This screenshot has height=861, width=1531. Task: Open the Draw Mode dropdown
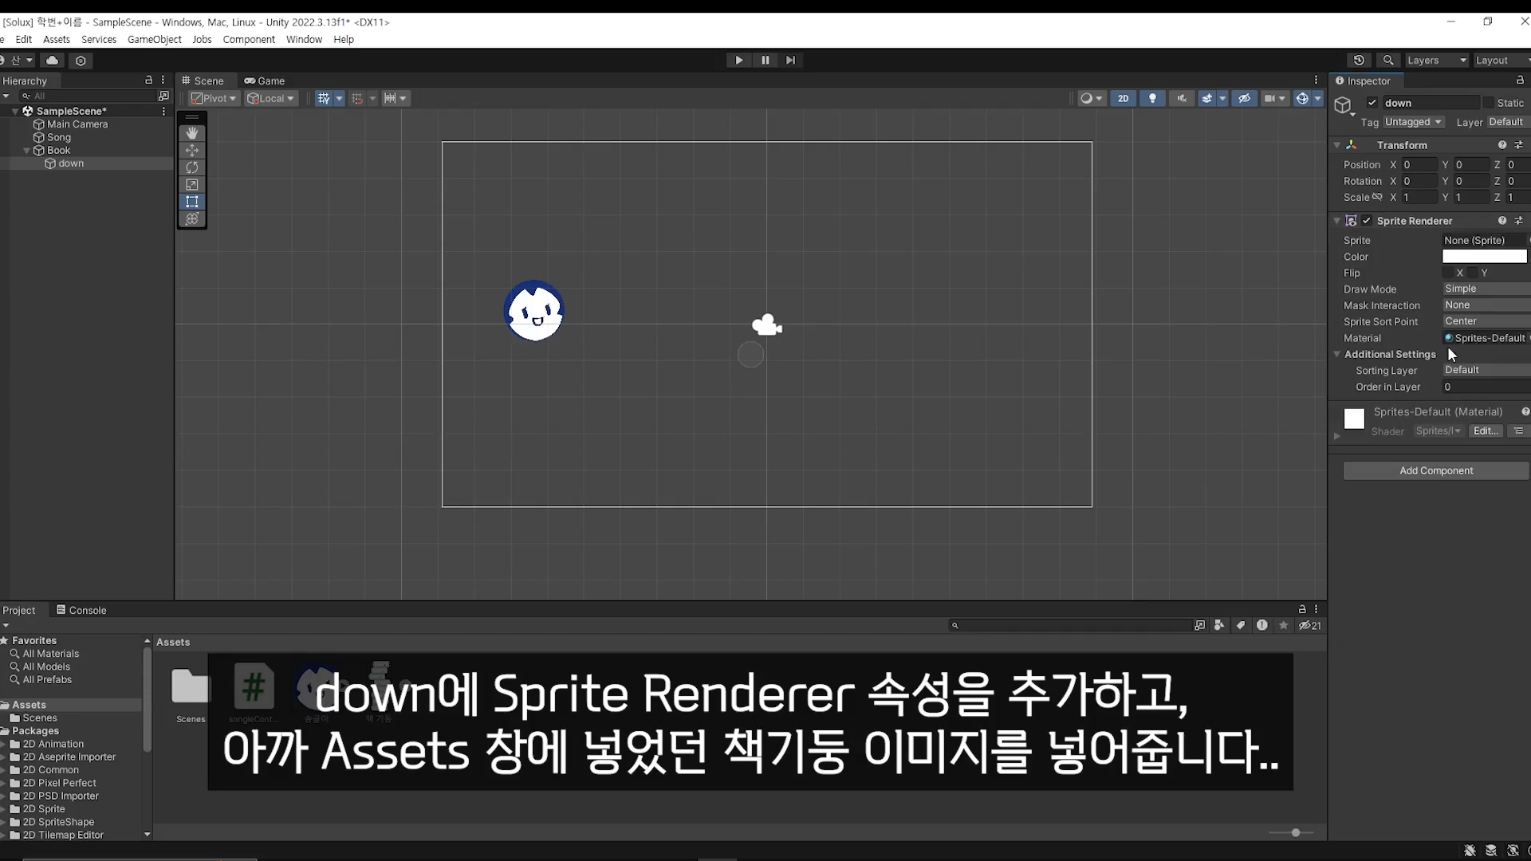1485,289
